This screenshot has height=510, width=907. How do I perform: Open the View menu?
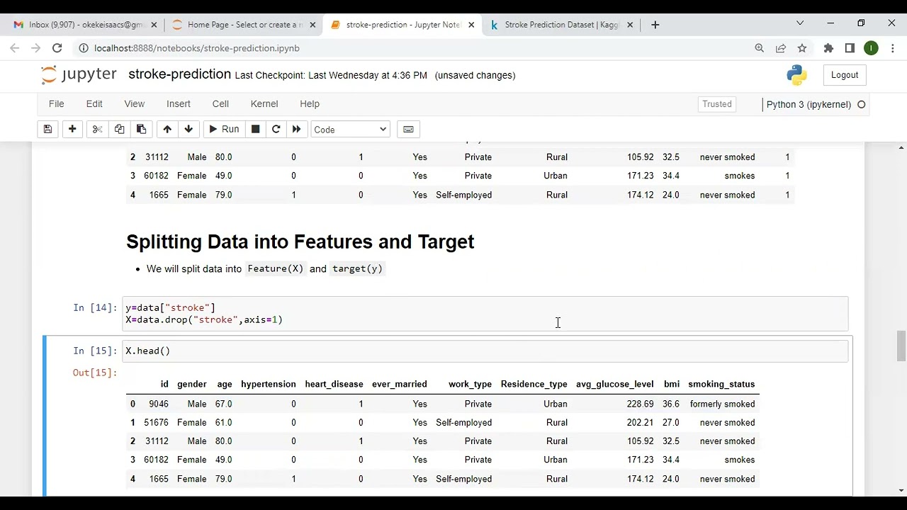coord(134,103)
